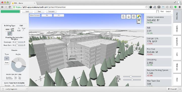182x92 pixels.
Task: Click the Cost per GFA metric card
Action: click(x=158, y=41)
